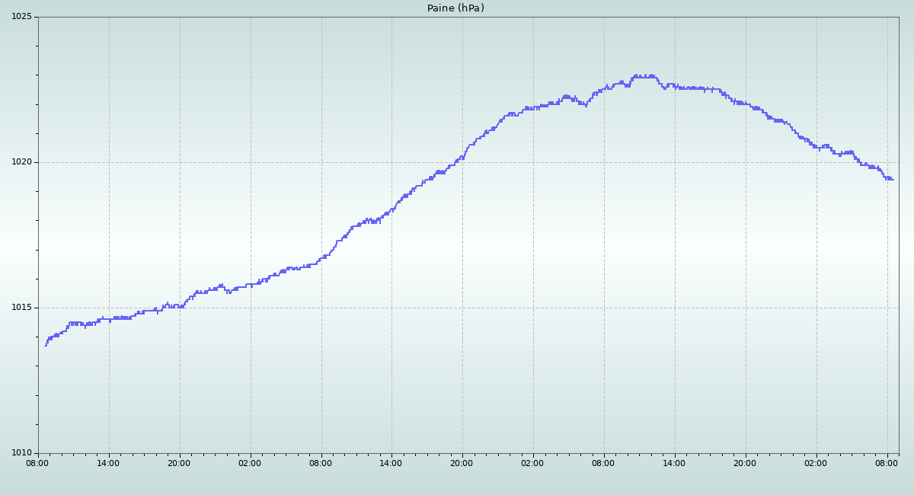Viewport: 914px width, 495px height.
Task: Select the rightmost 02:00 time label
Action: (x=816, y=462)
